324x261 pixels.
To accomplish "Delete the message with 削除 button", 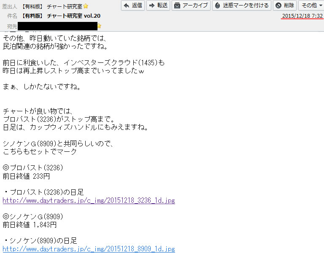I will 285,5.
